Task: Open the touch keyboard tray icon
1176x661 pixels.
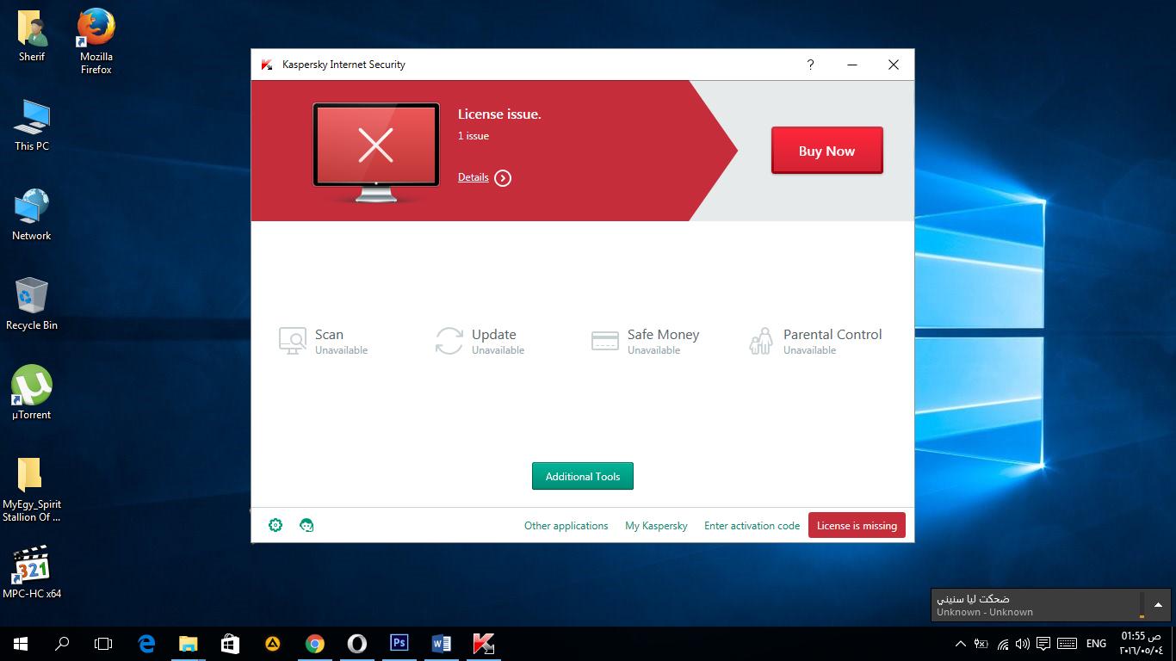Action: pyautogui.click(x=1067, y=644)
